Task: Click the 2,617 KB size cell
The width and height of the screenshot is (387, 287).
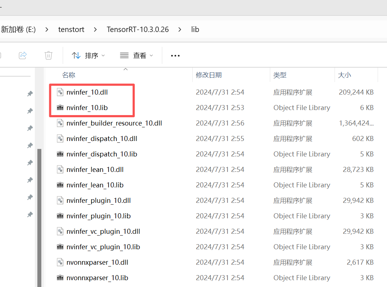Action: coord(360,262)
